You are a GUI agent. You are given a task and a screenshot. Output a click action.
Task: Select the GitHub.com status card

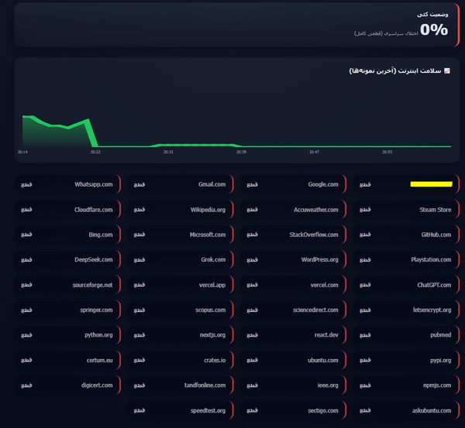tap(406, 235)
